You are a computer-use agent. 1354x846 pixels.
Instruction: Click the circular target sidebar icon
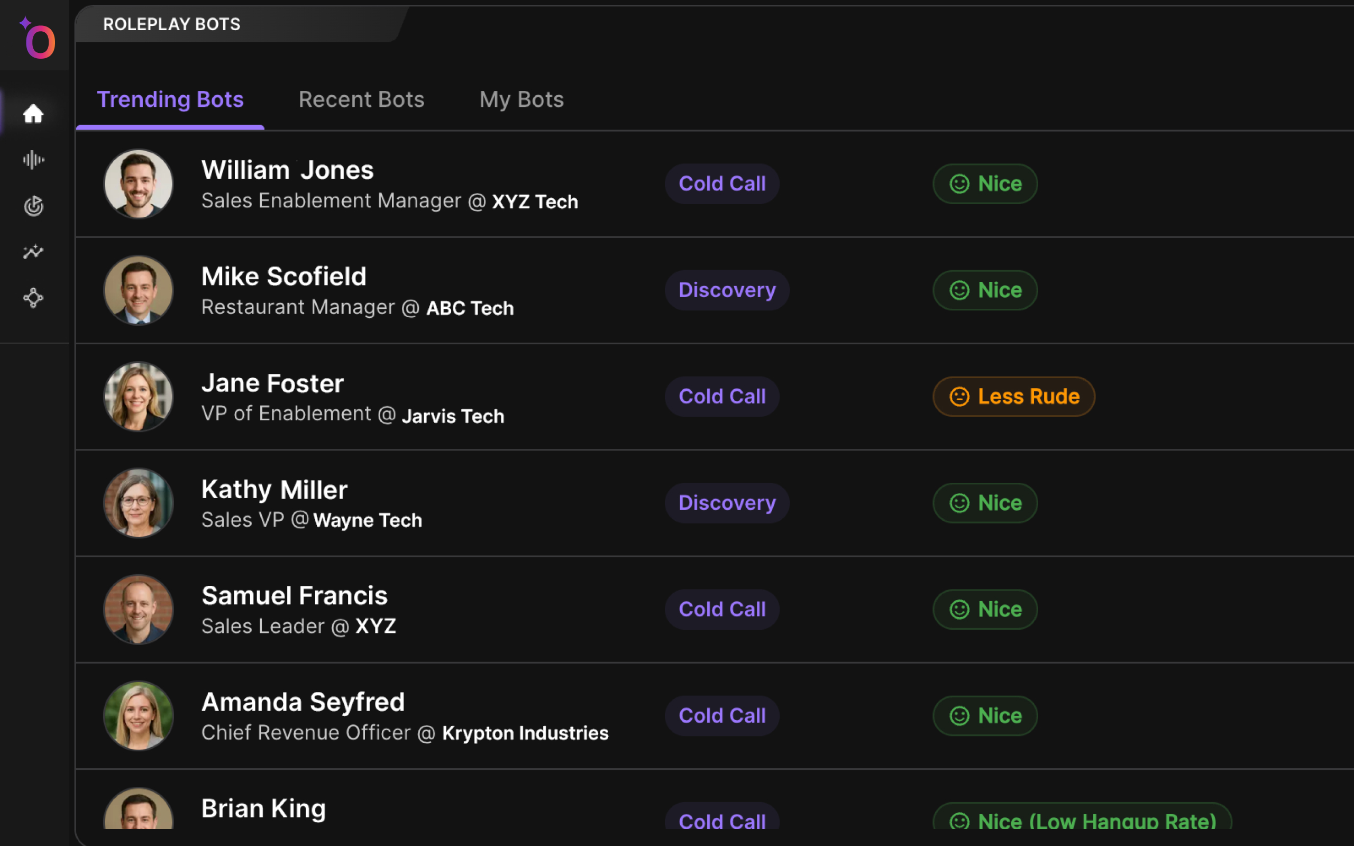click(33, 206)
